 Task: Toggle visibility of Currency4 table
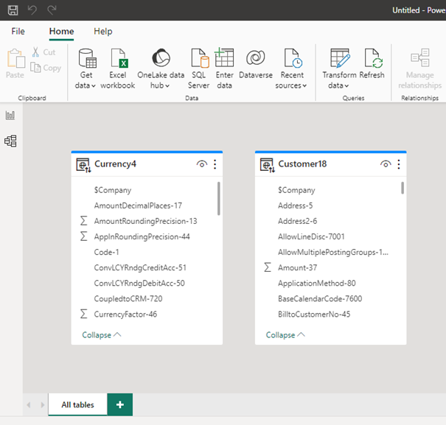coord(202,164)
